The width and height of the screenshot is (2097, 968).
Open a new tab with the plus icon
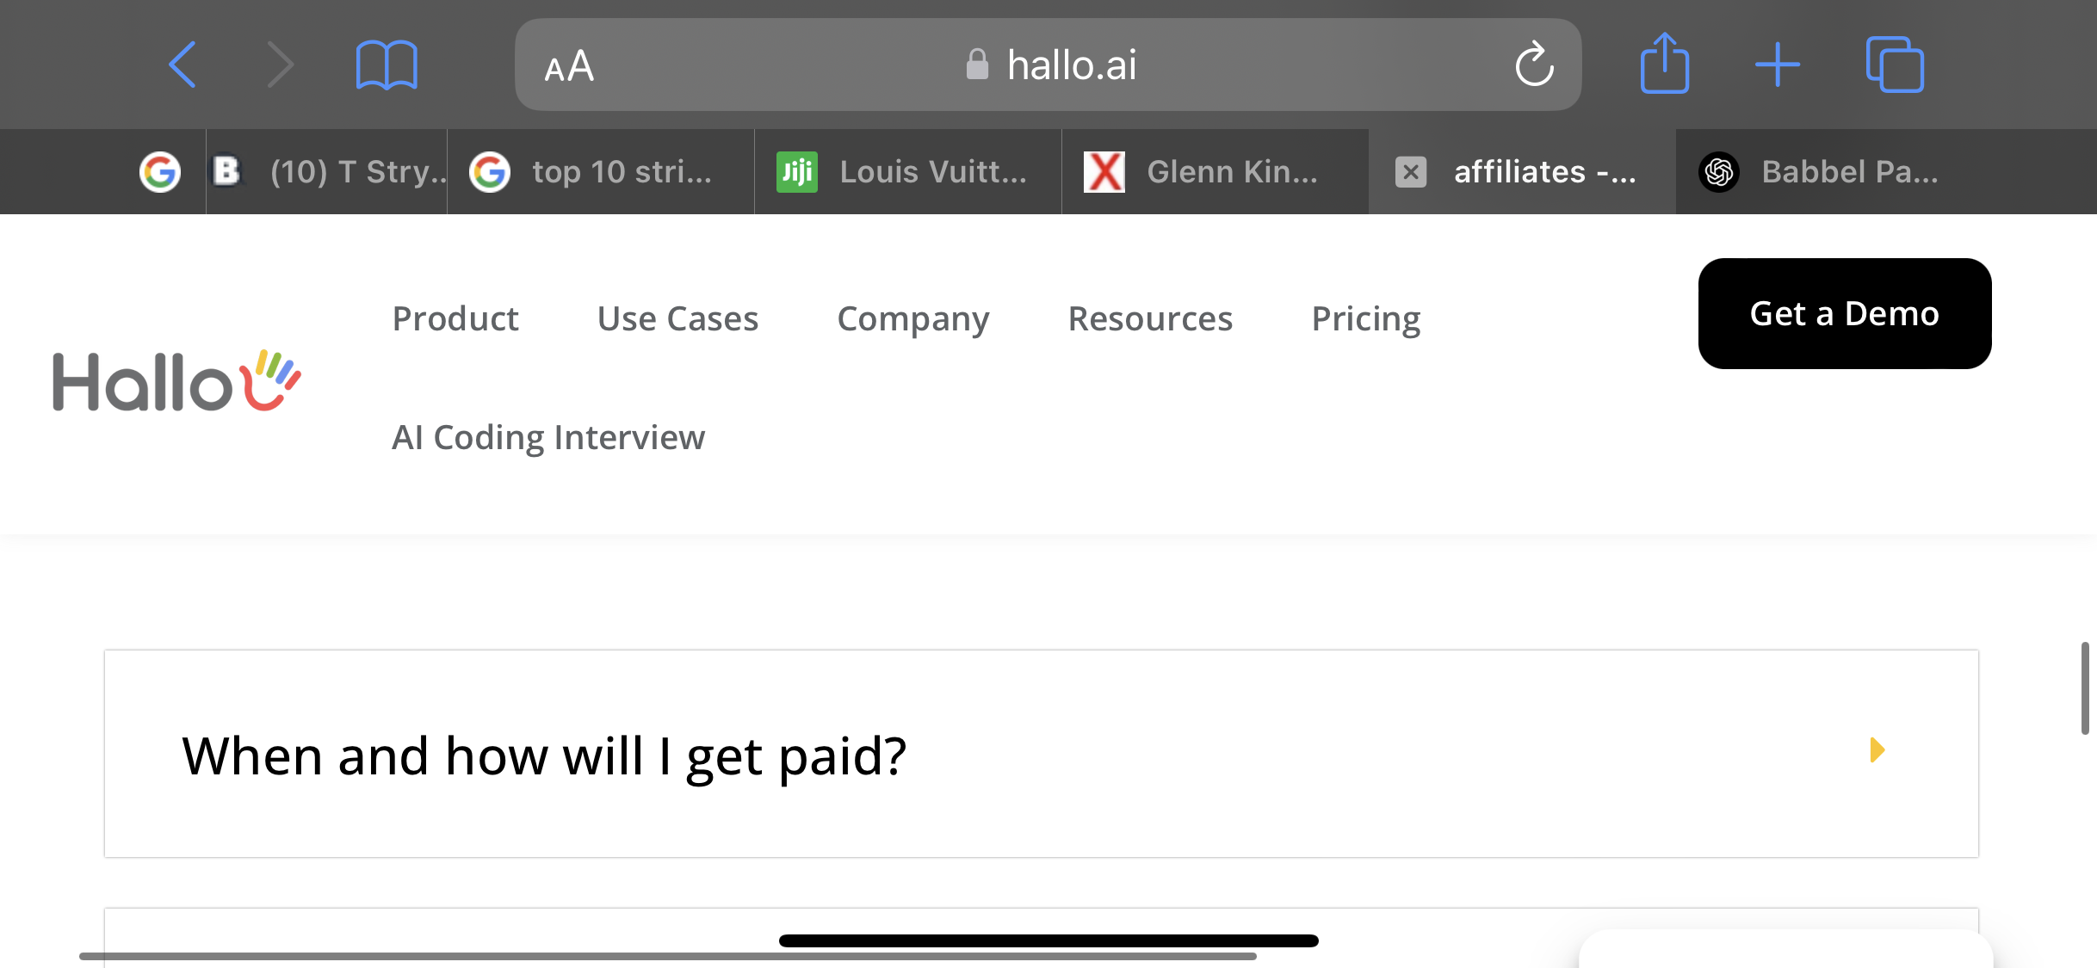(x=1778, y=65)
